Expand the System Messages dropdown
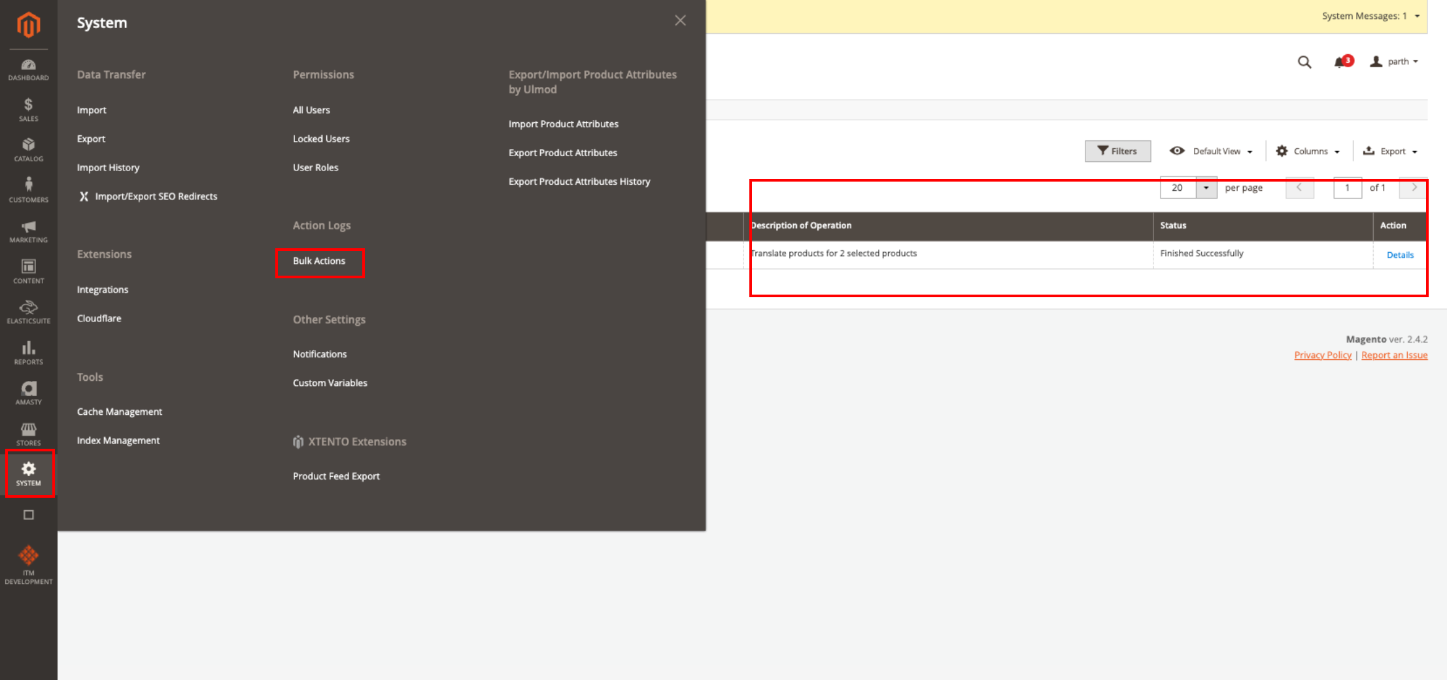The height and width of the screenshot is (680, 1447). [1370, 16]
